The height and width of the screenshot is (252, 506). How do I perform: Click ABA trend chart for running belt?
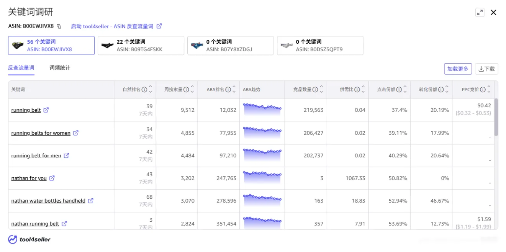262,110
